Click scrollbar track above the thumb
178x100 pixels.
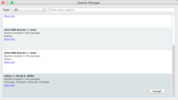pos(174,29)
